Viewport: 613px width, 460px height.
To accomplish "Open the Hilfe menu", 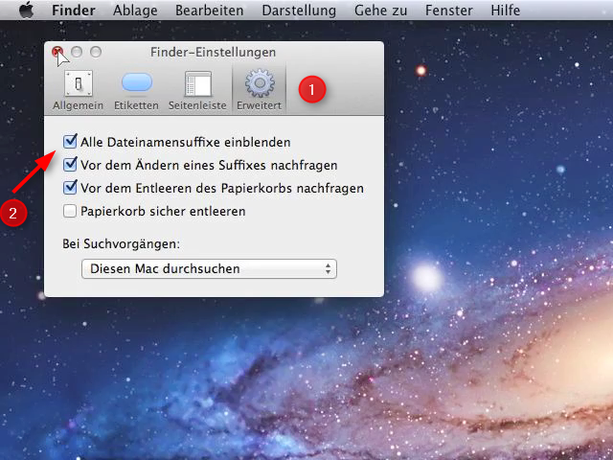I will tap(506, 11).
